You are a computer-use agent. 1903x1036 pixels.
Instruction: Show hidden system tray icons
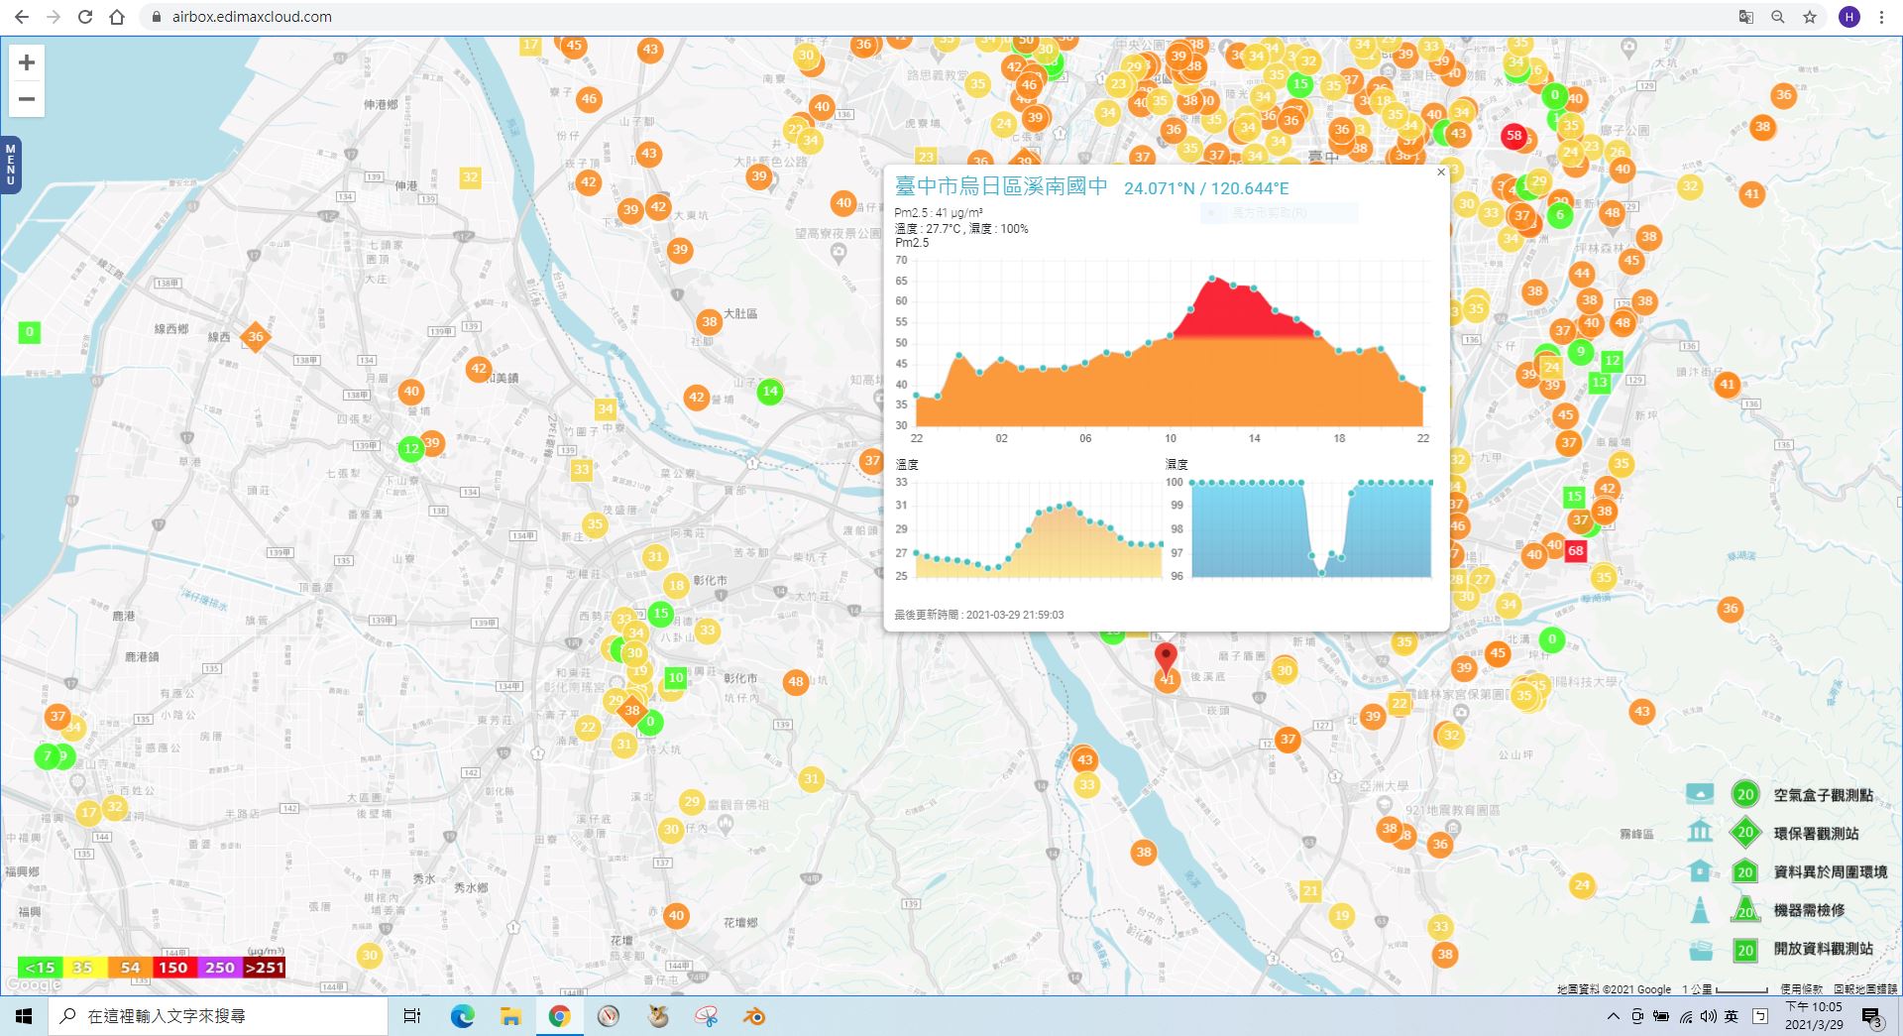click(x=1614, y=1016)
